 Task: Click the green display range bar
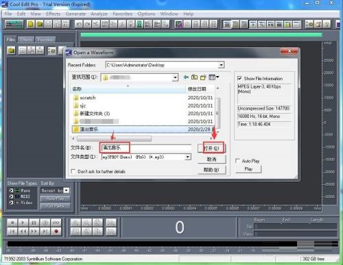(x=201, y=35)
